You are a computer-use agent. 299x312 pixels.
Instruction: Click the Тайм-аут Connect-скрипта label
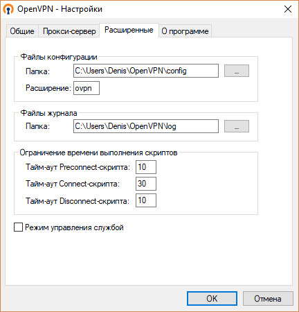(x=73, y=184)
